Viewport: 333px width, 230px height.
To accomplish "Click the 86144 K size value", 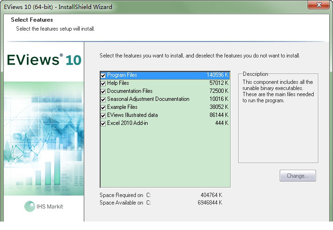I will [219, 115].
